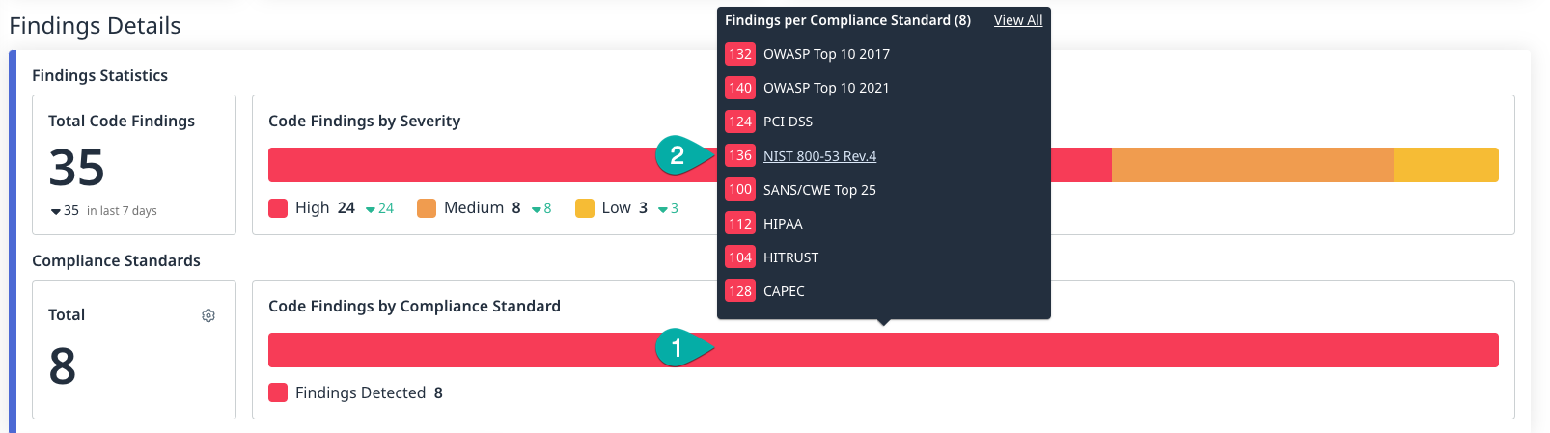The height and width of the screenshot is (433, 1550).
Task: Click the orange Medium severity legend swatch
Action: [x=427, y=208]
